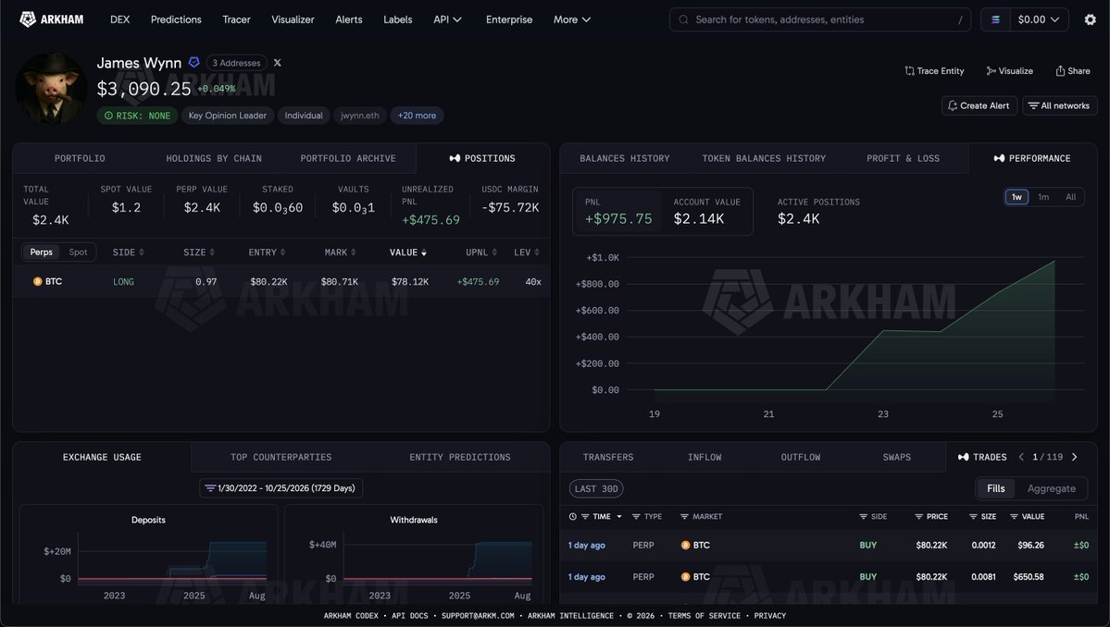Click the Share button
Image resolution: width=1110 pixels, height=627 pixels.
[x=1072, y=70]
